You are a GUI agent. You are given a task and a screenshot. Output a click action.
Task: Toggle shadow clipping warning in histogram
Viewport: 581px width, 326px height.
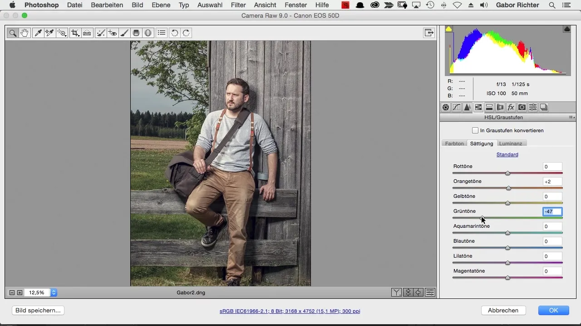pyautogui.click(x=448, y=29)
